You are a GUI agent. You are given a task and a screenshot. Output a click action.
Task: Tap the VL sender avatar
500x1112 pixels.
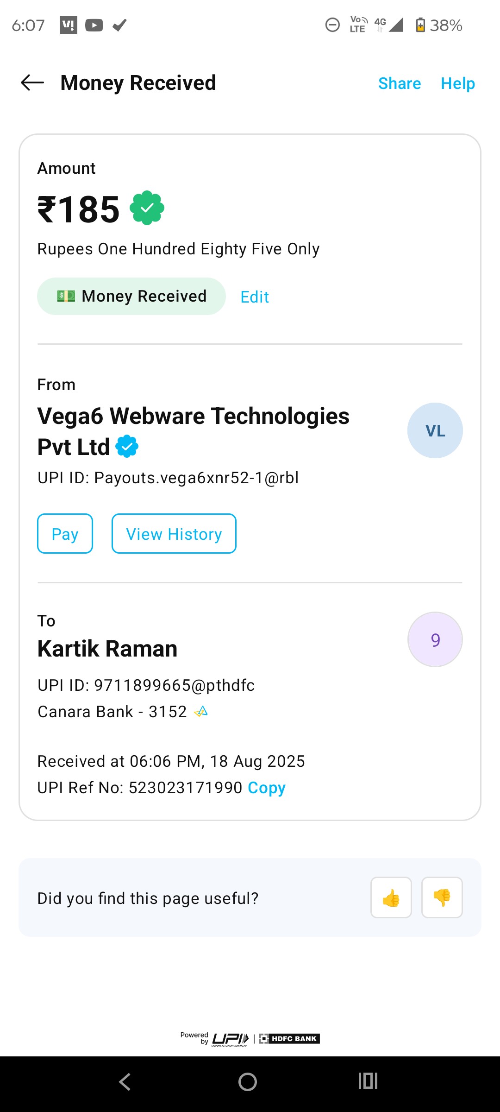[x=435, y=430]
